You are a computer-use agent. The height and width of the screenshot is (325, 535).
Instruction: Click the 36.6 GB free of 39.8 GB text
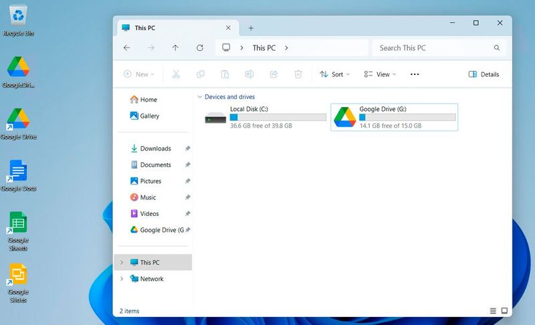[261, 126]
